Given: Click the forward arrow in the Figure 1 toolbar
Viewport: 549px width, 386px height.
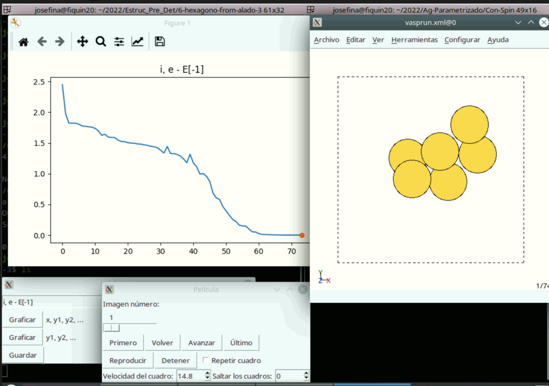Looking at the screenshot, I should coord(60,42).
